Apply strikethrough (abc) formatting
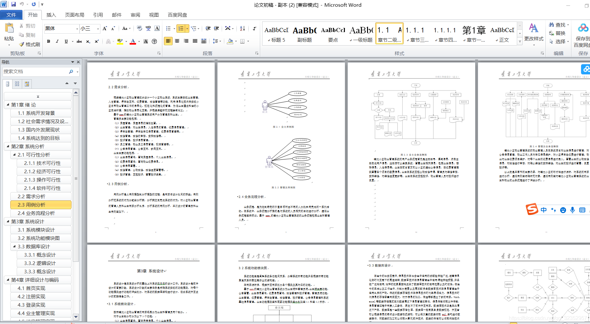 79,41
